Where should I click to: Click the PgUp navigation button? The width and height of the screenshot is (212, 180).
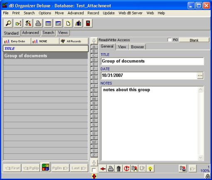[31, 168]
